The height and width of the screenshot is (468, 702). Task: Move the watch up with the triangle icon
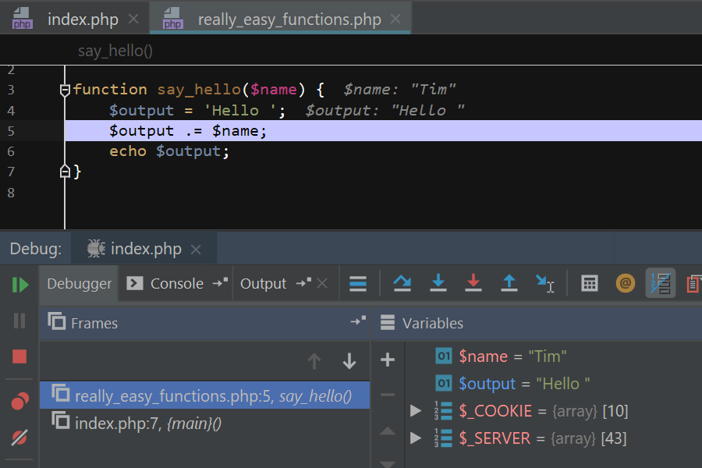tap(388, 431)
